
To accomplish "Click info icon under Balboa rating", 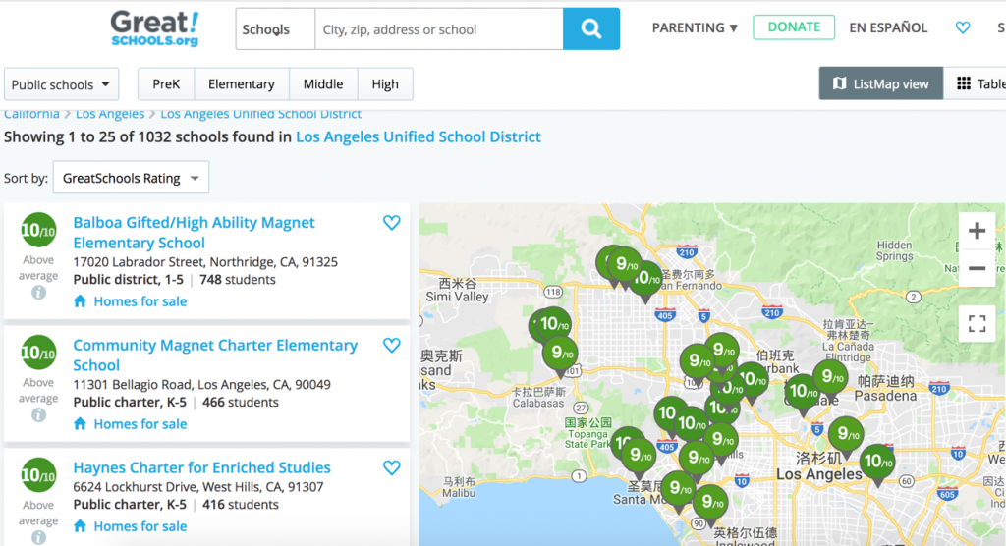I will tap(38, 293).
